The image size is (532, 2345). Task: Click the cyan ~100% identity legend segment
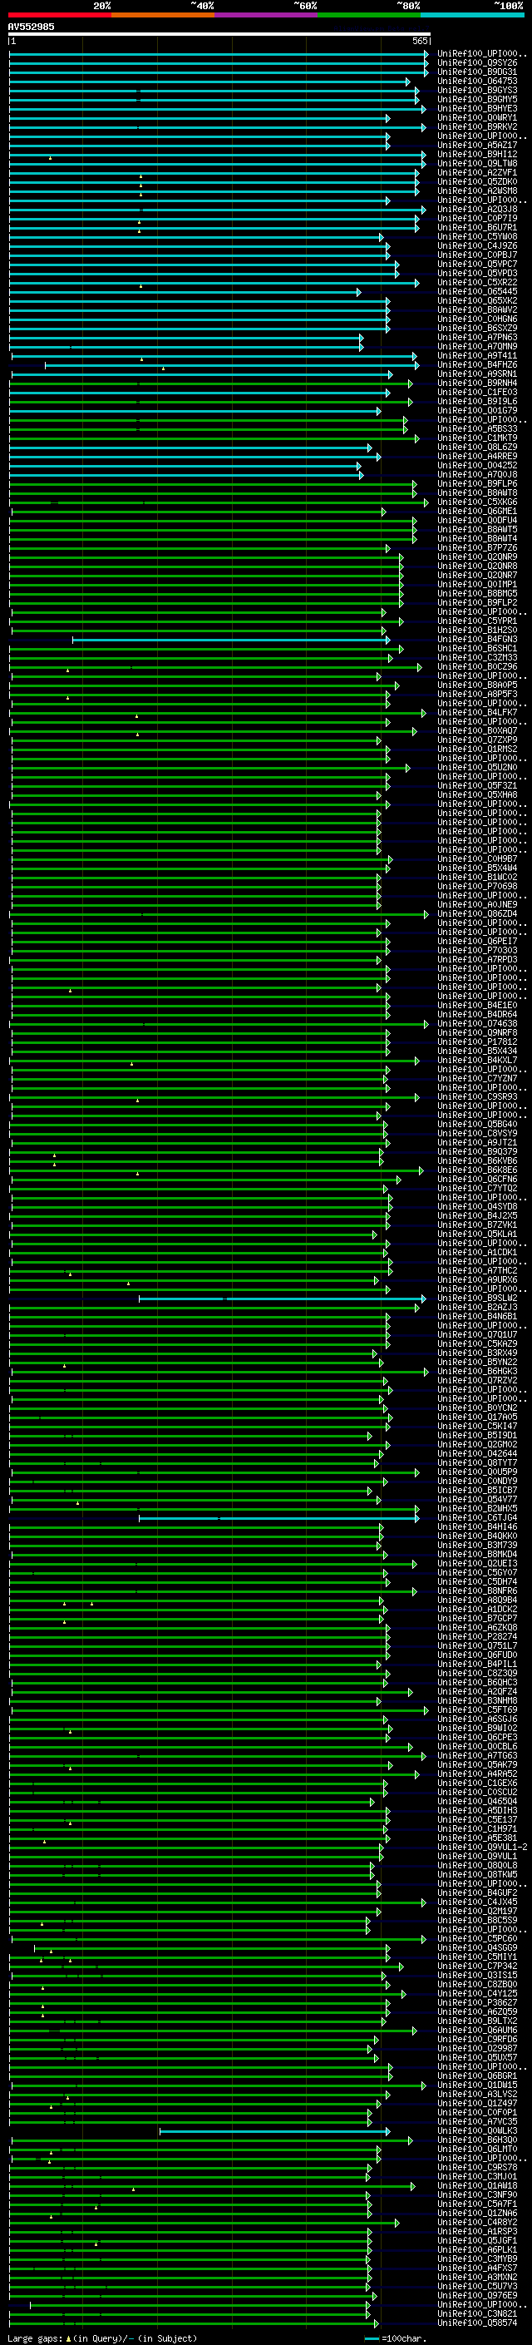[x=473, y=16]
